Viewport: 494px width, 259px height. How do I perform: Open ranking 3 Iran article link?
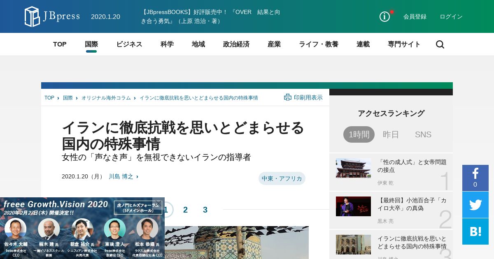[412, 243]
